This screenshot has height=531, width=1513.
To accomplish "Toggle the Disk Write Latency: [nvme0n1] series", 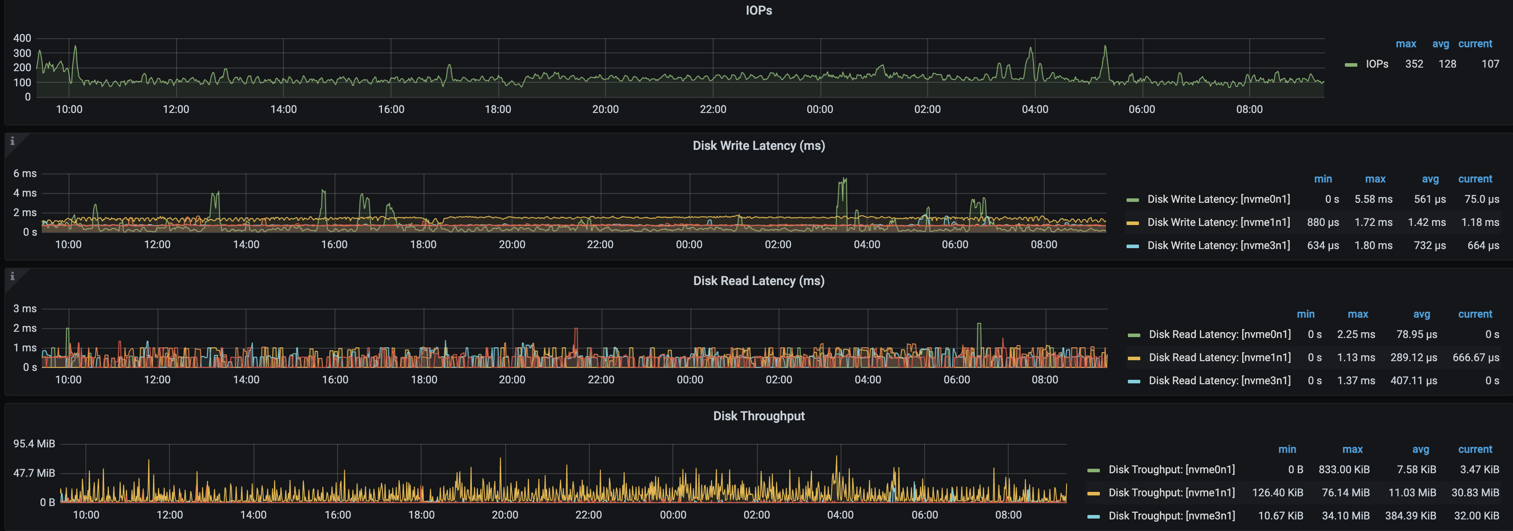I will 1218,199.
